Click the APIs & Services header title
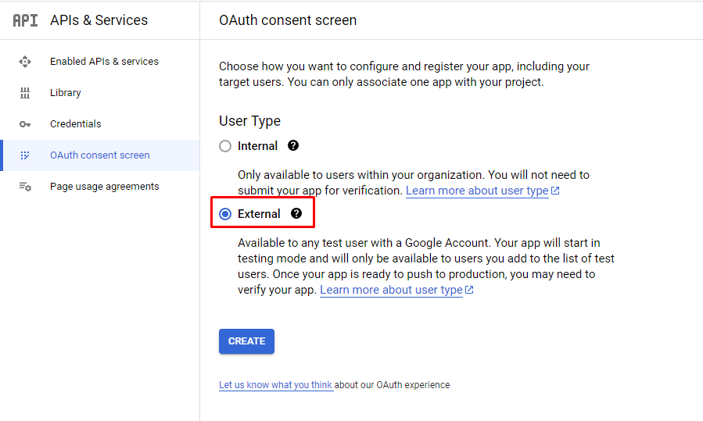The height and width of the screenshot is (421, 703). pyautogui.click(x=99, y=20)
